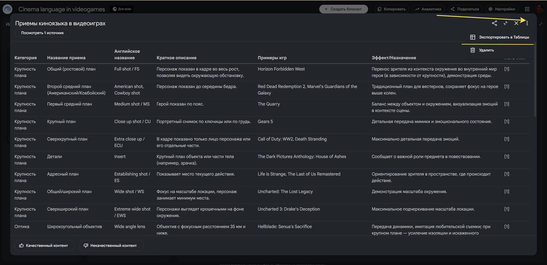Select 'Экспортировать в Таблицы' menu entry
Screen dimensions: 547x265
pos(499,37)
